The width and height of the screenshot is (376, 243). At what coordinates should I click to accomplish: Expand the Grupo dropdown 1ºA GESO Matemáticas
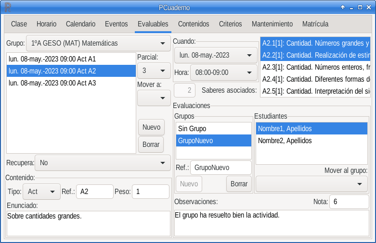click(98, 43)
